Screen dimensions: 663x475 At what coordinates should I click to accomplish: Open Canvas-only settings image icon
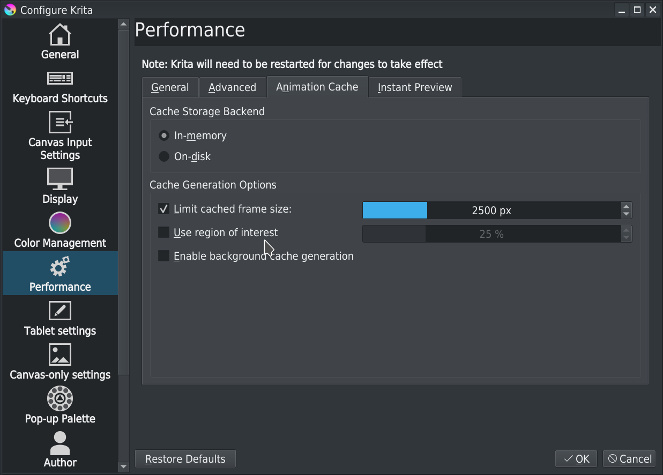coord(60,355)
